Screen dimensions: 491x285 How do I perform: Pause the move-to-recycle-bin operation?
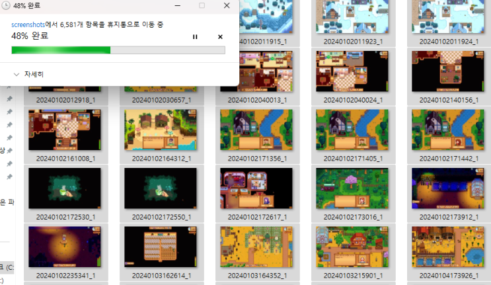(195, 37)
